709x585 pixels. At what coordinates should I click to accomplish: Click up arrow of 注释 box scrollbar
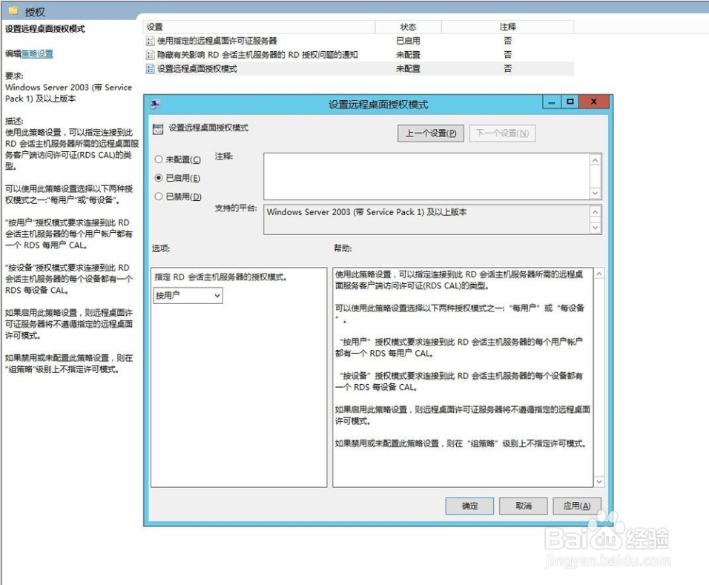tap(595, 160)
